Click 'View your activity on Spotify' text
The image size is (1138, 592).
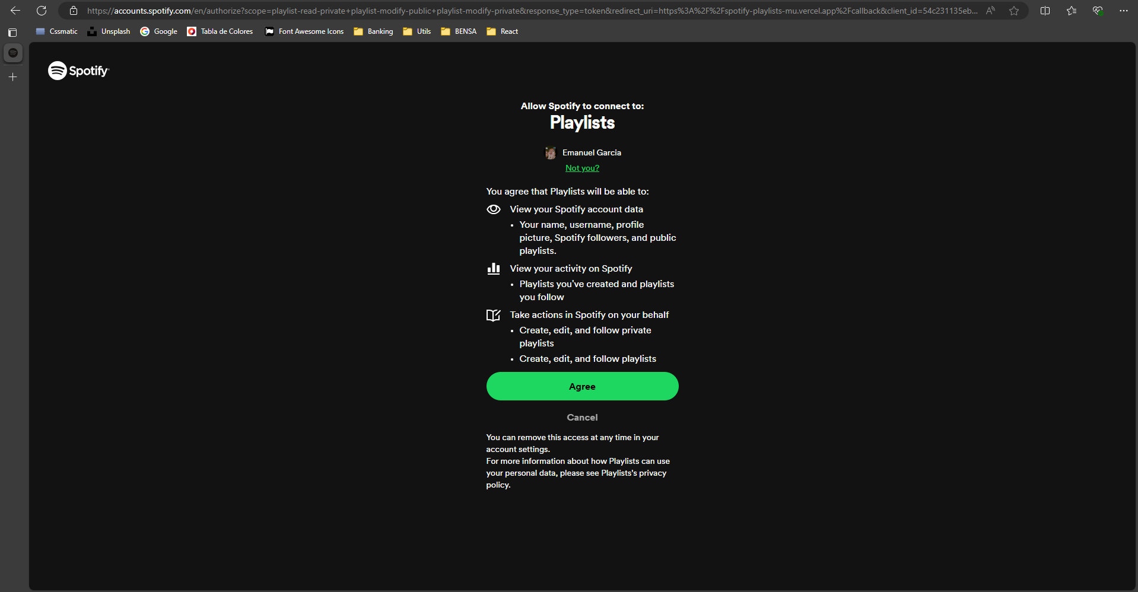(571, 269)
